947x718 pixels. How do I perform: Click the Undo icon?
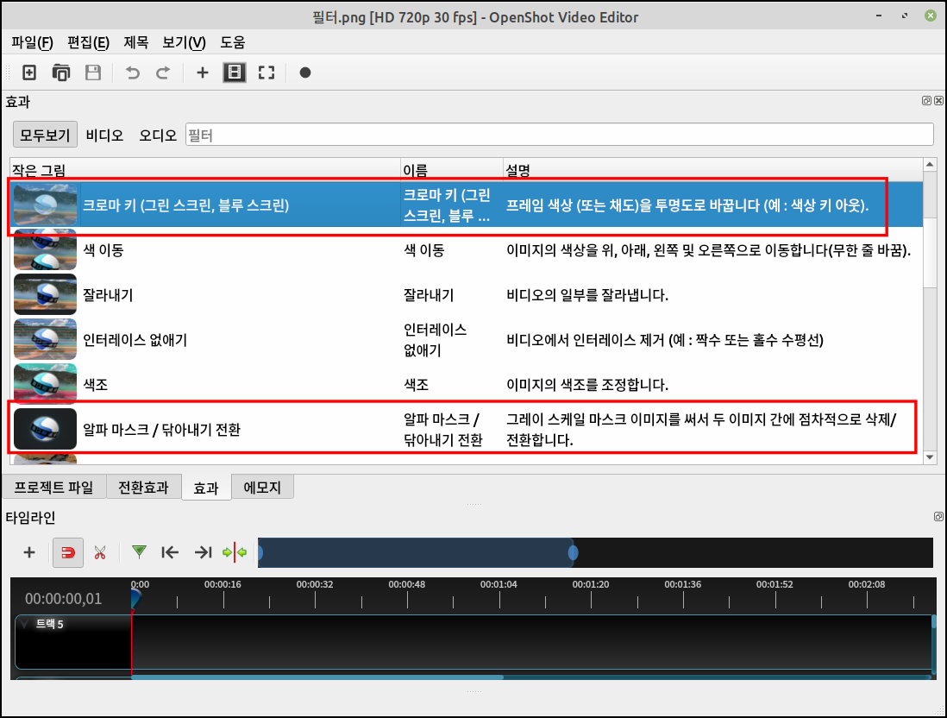click(x=130, y=72)
